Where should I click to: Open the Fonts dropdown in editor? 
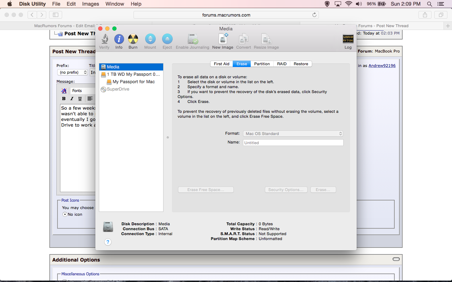(83, 91)
